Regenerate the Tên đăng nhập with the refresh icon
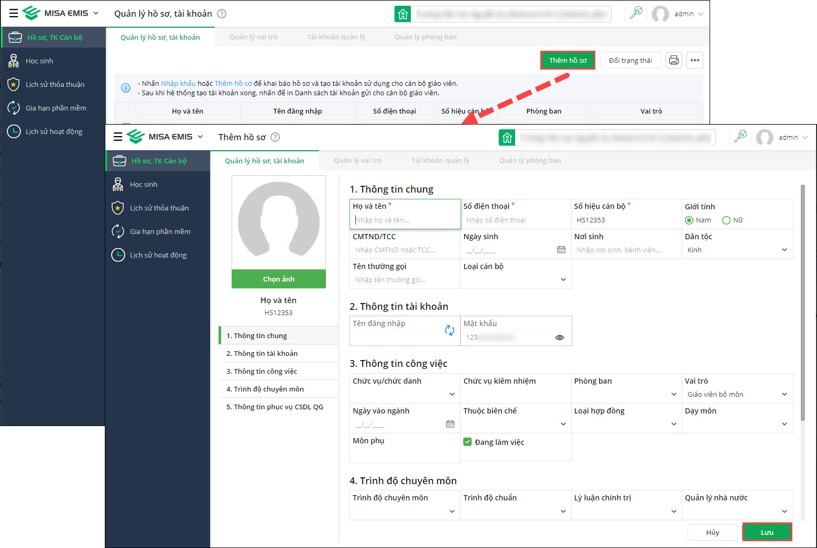This screenshot has height=548, width=817. (x=449, y=330)
